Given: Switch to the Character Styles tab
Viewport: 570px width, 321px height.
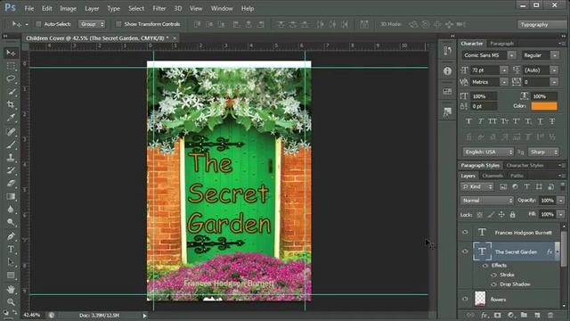Looking at the screenshot, I should point(525,166).
